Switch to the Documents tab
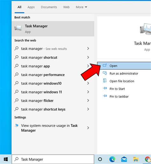 49,7
